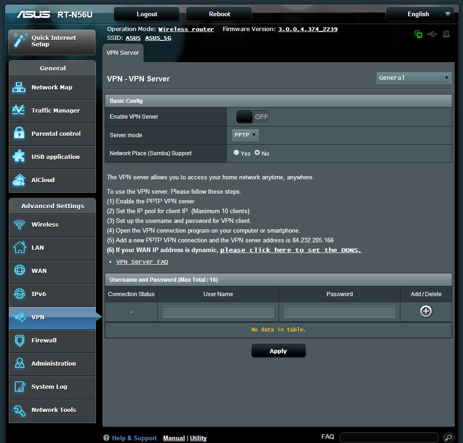Open Administration menu item
463x443 pixels.
tap(52, 364)
